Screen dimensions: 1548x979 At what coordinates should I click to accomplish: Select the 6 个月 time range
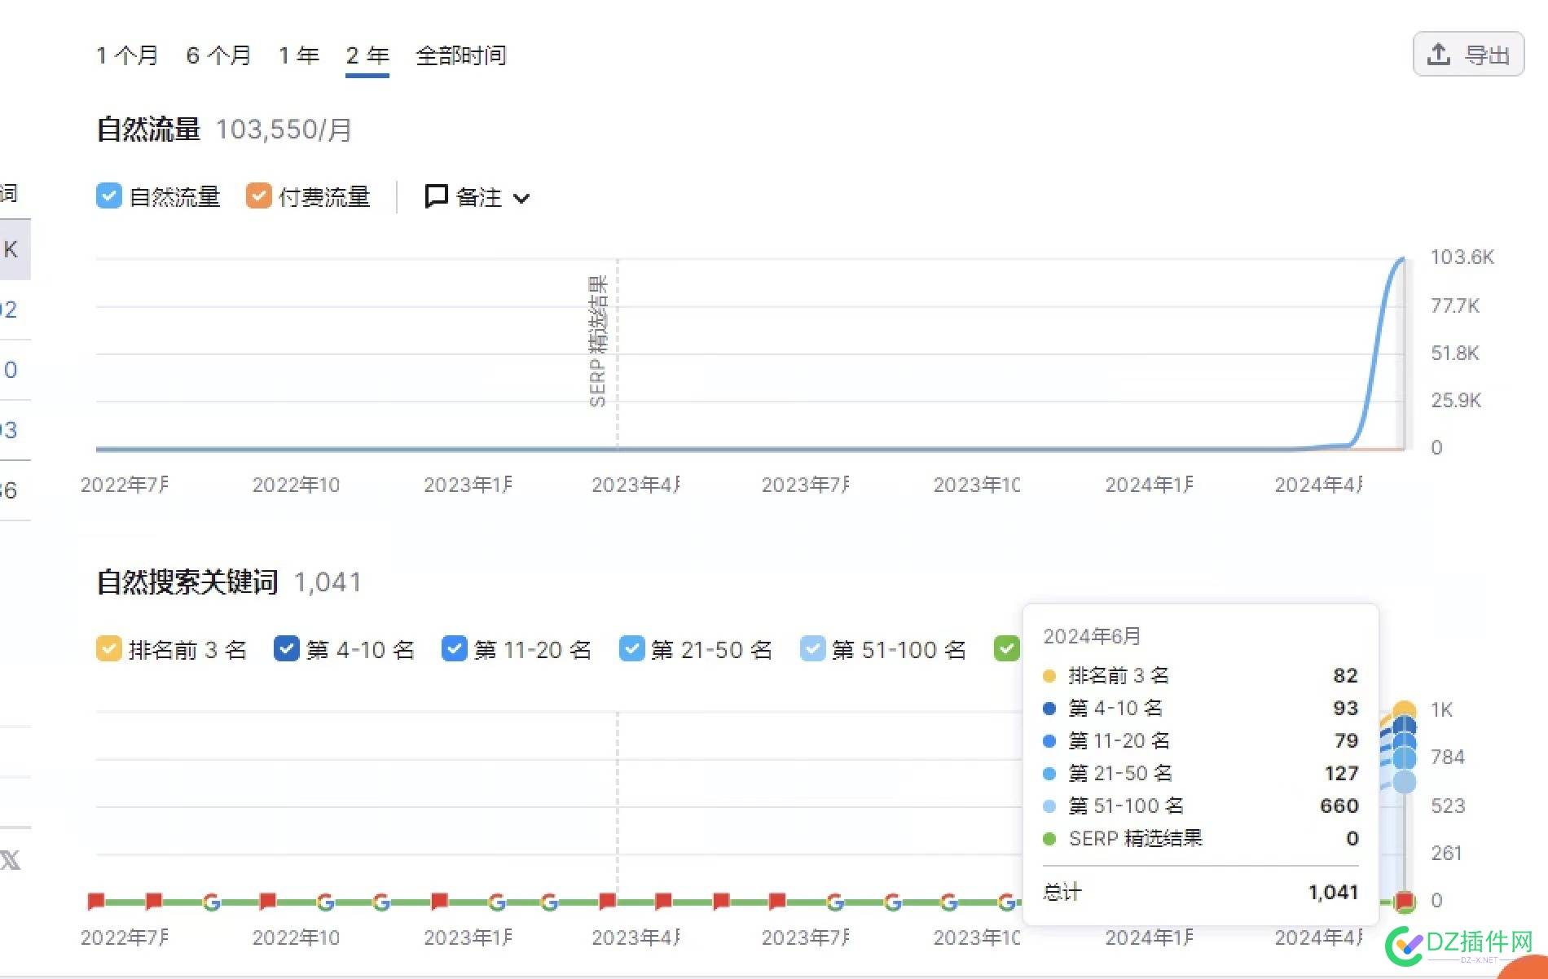[218, 55]
